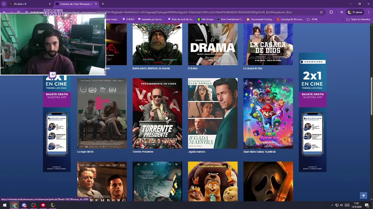
Task: Show hidden system tray icons
Action: tap(332, 205)
